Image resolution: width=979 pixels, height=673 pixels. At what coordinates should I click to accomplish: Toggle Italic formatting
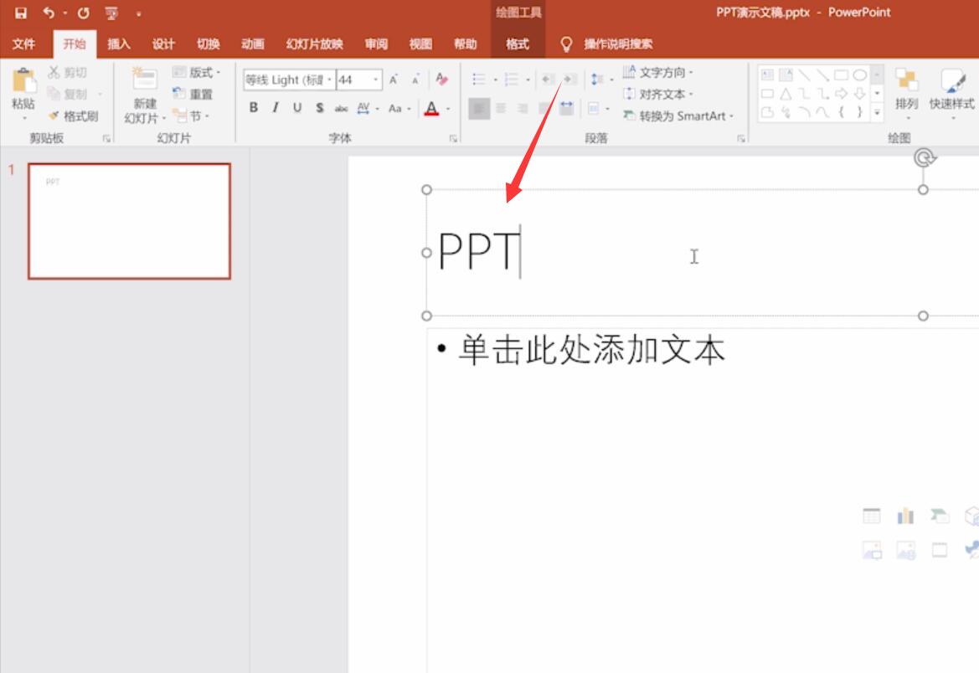tap(276, 108)
